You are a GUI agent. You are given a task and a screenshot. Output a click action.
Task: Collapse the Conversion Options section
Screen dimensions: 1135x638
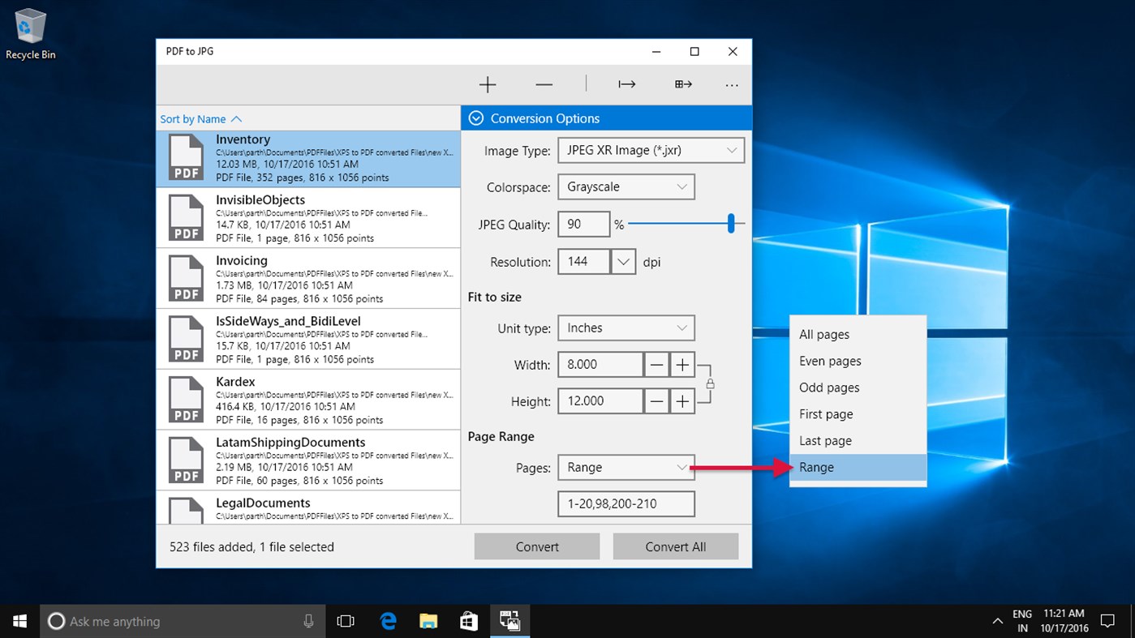pos(476,118)
